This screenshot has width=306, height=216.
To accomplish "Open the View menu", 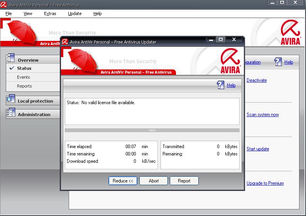I will point(28,13).
